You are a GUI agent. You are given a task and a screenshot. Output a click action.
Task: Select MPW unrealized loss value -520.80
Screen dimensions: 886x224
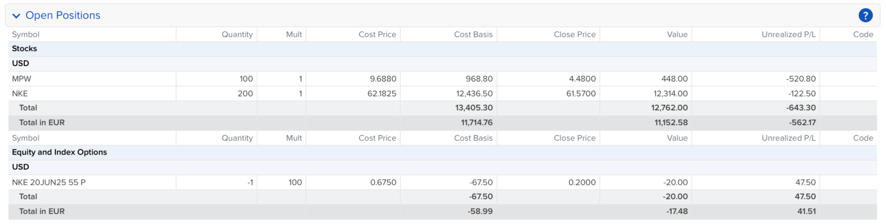point(801,79)
